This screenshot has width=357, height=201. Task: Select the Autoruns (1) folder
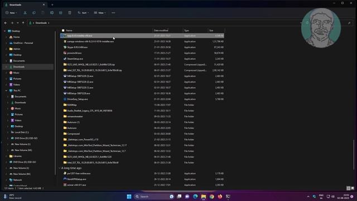point(142,122)
